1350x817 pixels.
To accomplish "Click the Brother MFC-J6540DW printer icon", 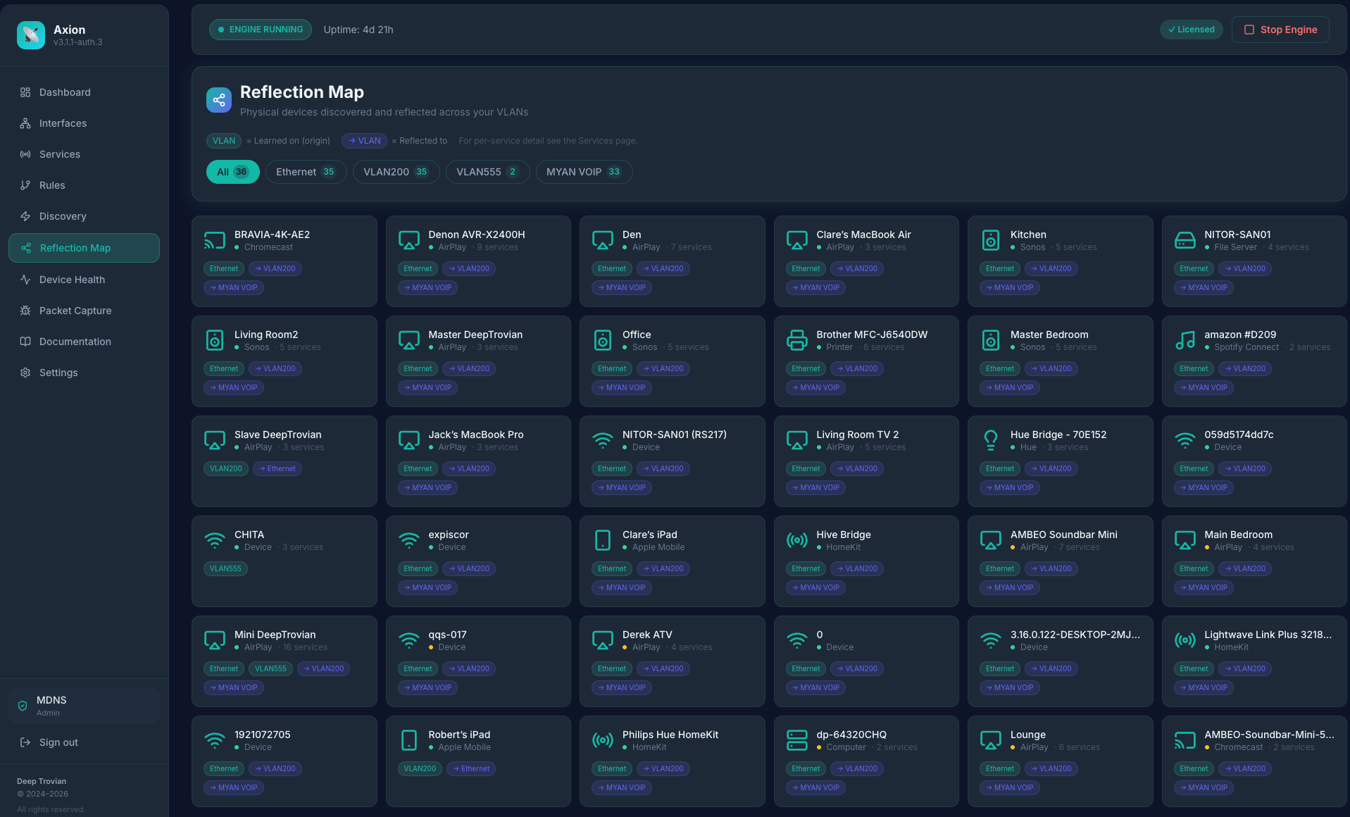I will pos(796,340).
